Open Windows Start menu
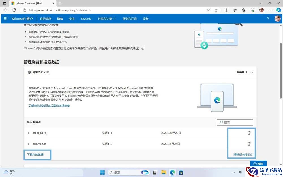 [102, 172]
